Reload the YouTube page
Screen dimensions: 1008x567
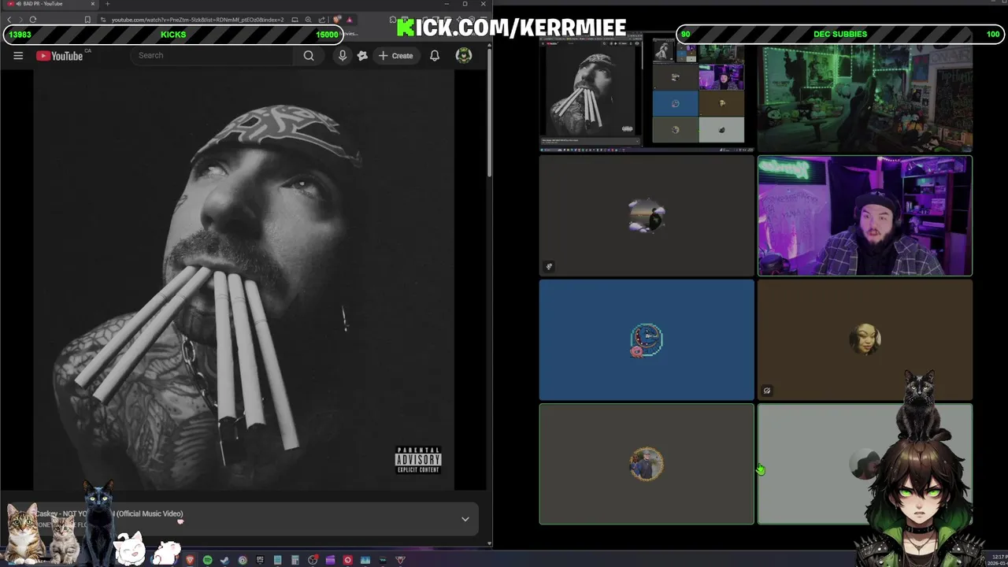[x=33, y=19]
